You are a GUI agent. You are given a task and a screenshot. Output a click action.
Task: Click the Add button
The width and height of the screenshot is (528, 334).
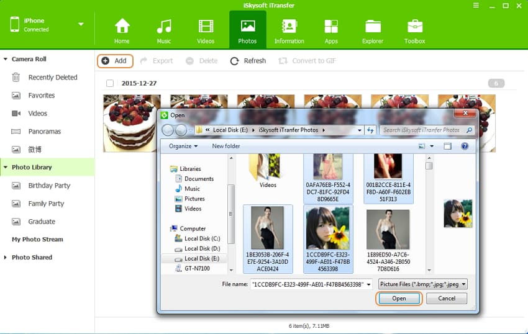(x=115, y=61)
